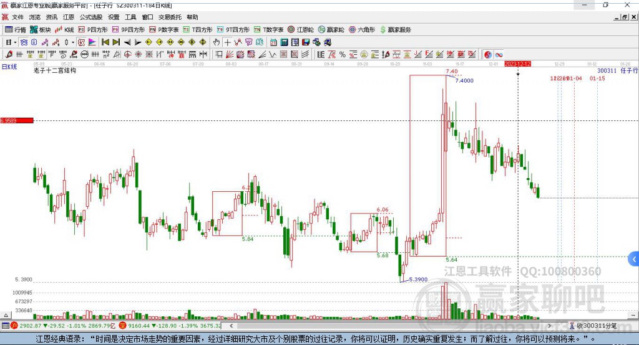Image resolution: width=639 pixels, height=345 pixels.
Task: Expand the 日 period dropdown arrow
Action: coord(15,42)
